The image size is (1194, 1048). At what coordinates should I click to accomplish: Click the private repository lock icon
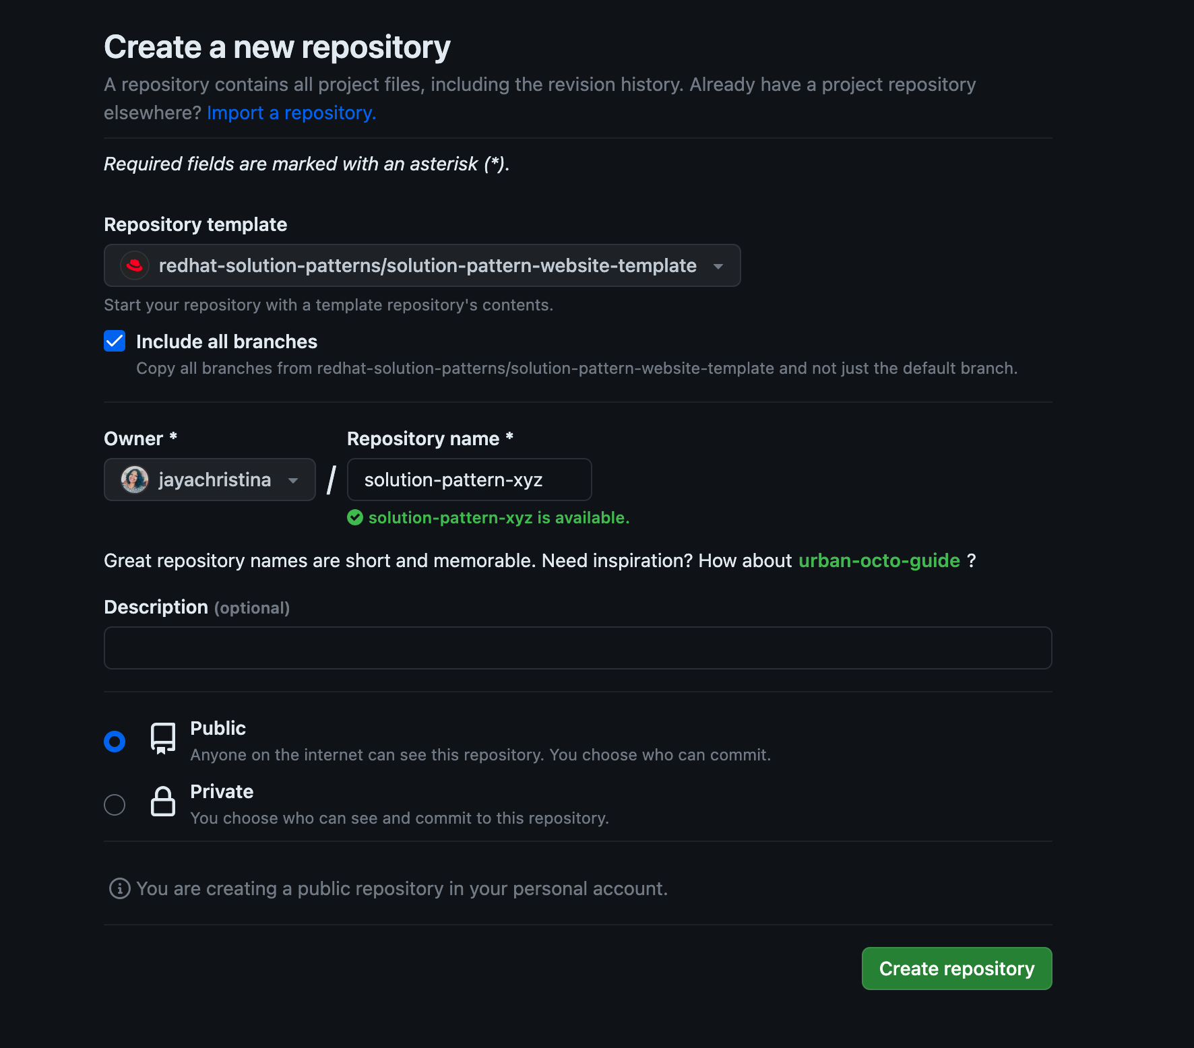163,801
